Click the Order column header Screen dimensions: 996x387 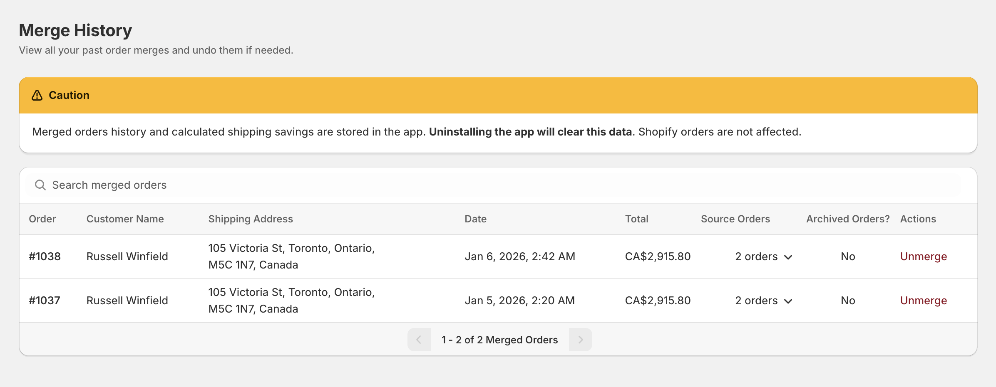(x=42, y=219)
